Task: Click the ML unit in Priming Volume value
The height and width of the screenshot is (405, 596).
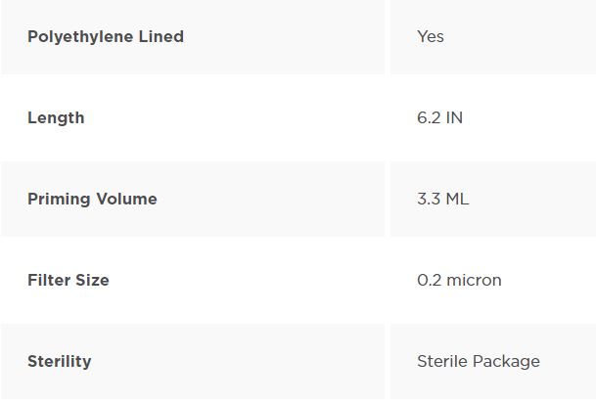Action: [457, 200]
